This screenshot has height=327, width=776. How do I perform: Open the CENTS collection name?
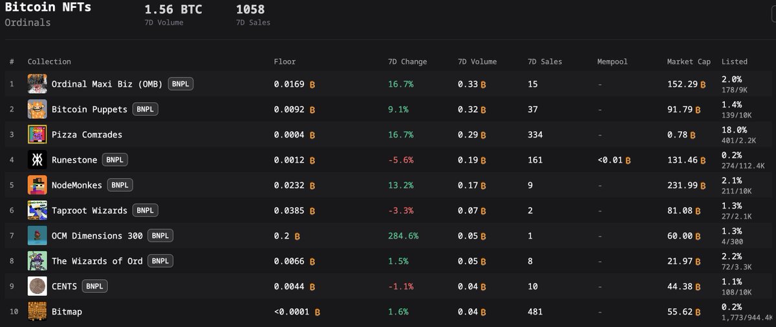point(64,286)
